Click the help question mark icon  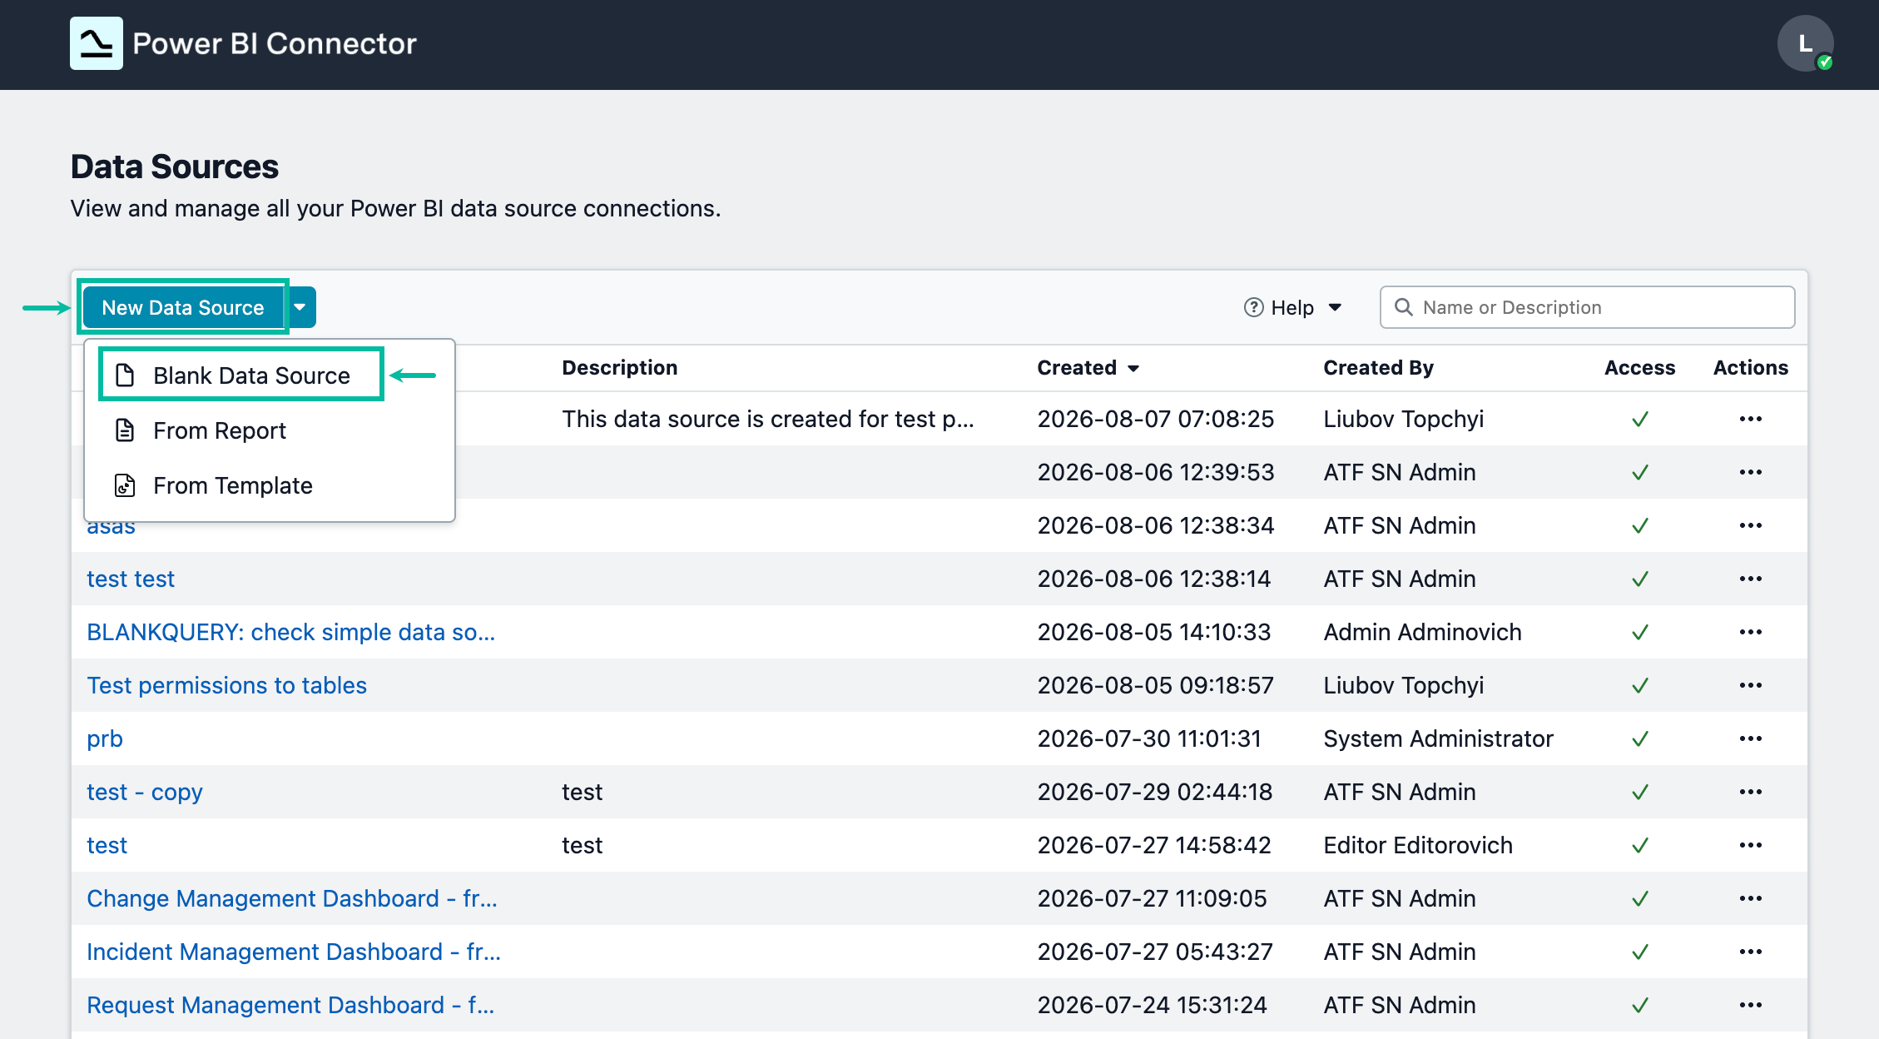pyautogui.click(x=1253, y=308)
